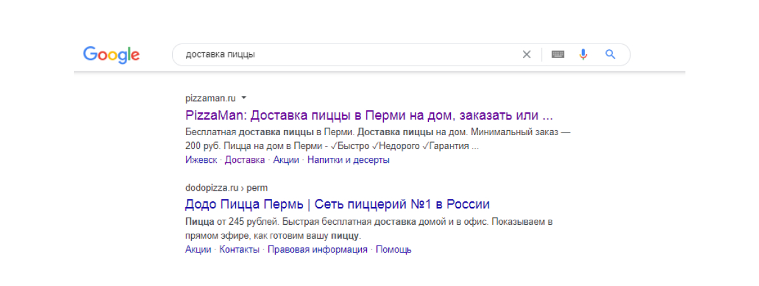Clear the search query with the X icon
The width and height of the screenshot is (759, 286).
coord(526,54)
